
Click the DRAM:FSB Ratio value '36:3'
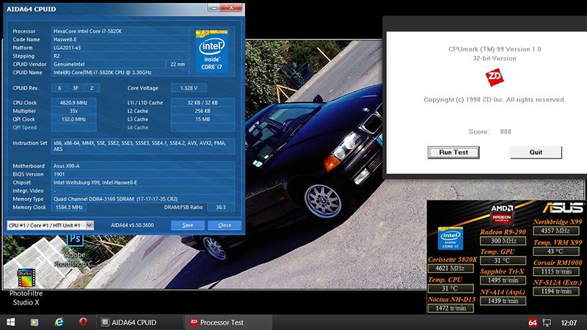[x=221, y=208]
